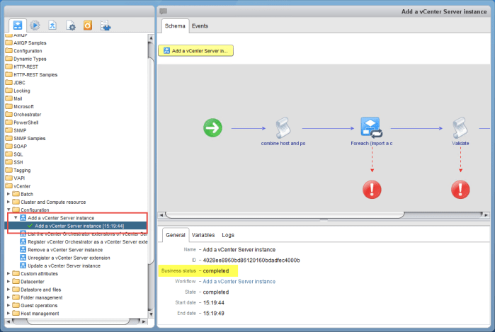Viewport: 495px width, 332px height.
Task: Open the Inventory puzzle-piece icon in the toolbar
Action: tap(105, 25)
